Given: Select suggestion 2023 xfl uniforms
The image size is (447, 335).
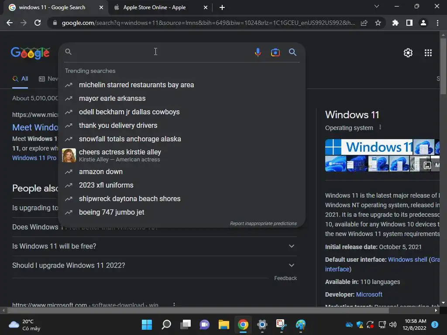Looking at the screenshot, I should tap(182, 185).
